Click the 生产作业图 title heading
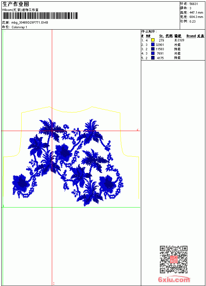The height and width of the screenshot is (286, 206). click(16, 4)
